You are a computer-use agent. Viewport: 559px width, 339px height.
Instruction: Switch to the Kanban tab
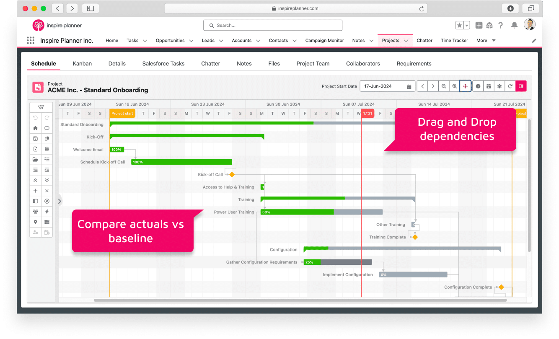coord(82,64)
